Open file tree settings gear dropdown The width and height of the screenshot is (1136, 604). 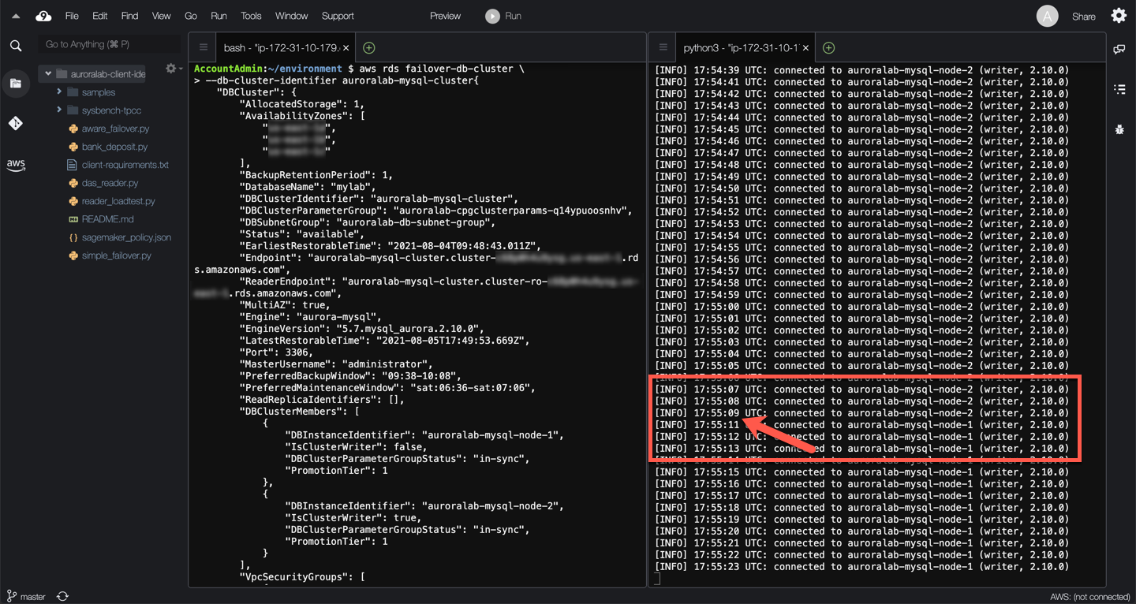pyautogui.click(x=173, y=69)
